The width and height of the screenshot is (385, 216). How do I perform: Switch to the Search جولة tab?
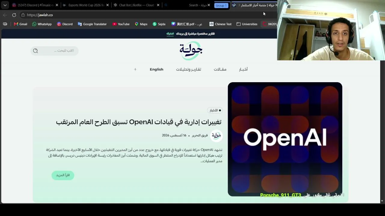point(187,5)
